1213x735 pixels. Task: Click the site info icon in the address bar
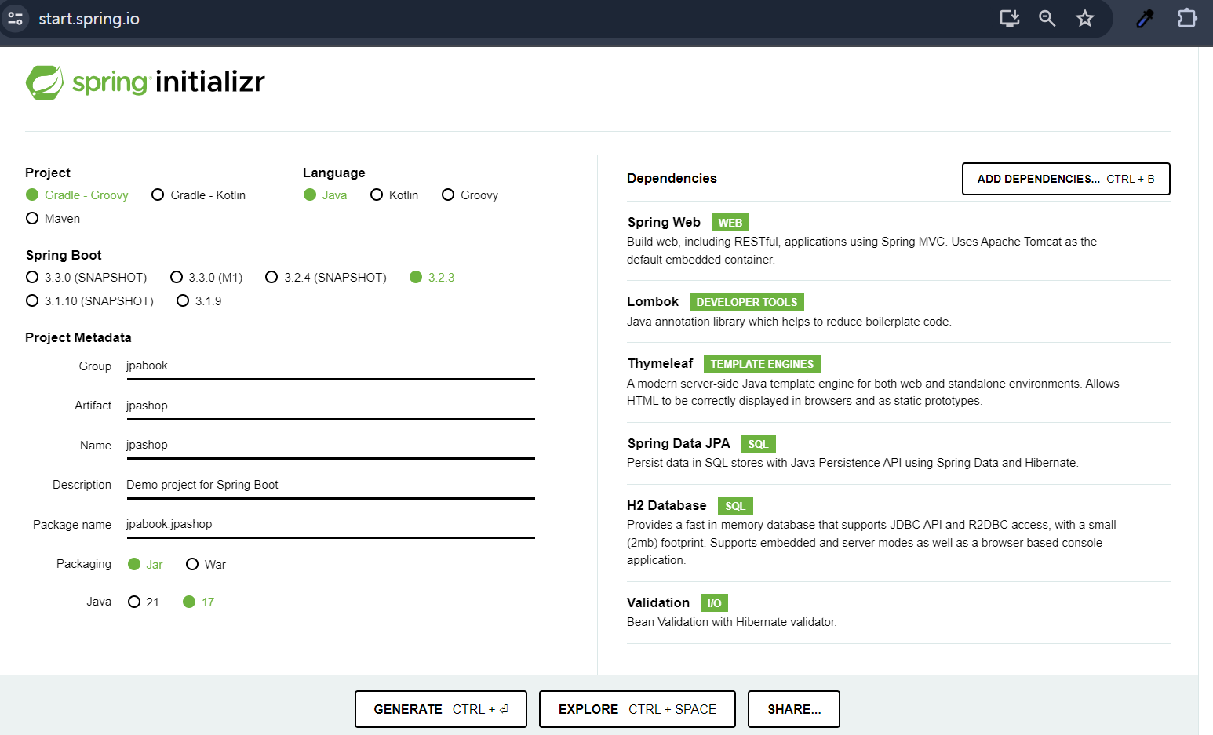point(15,18)
